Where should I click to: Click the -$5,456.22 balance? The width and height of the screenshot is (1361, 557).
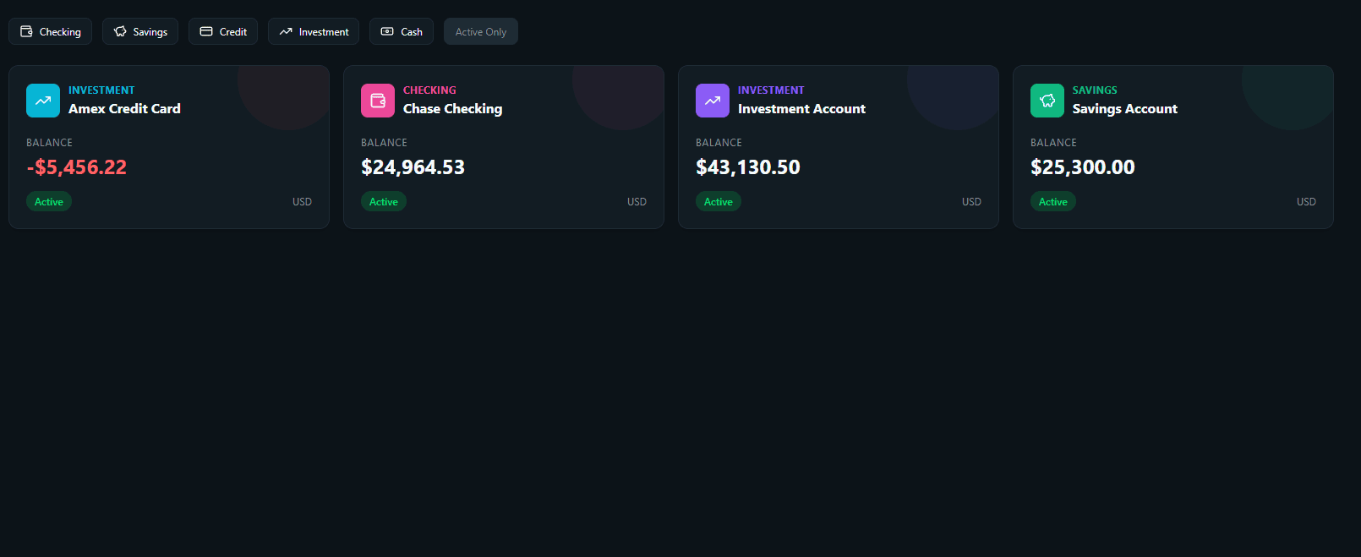click(x=76, y=167)
